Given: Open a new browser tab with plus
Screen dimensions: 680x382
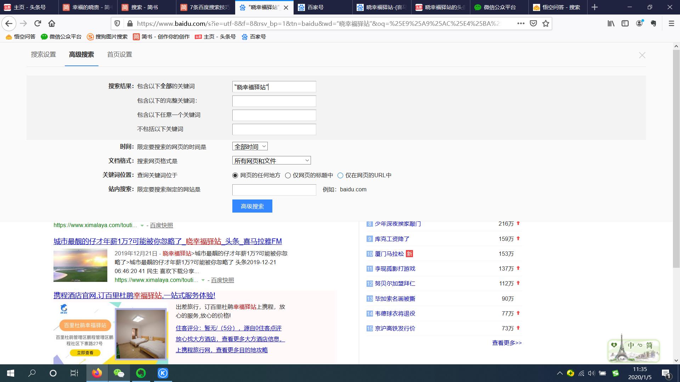Looking at the screenshot, I should click(595, 7).
